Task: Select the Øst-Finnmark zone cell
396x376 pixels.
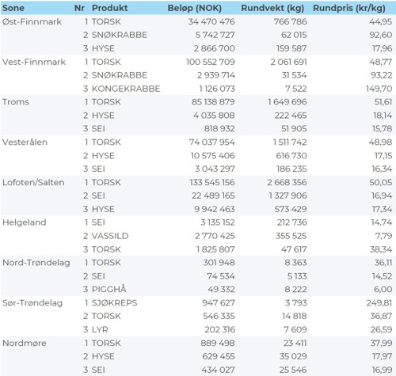Action: [x=32, y=21]
